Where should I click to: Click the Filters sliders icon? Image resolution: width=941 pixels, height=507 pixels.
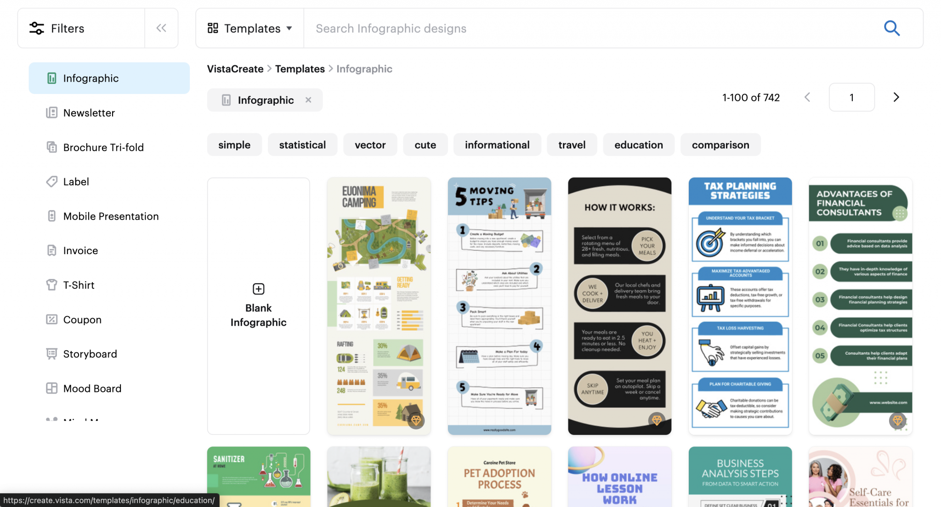point(37,28)
